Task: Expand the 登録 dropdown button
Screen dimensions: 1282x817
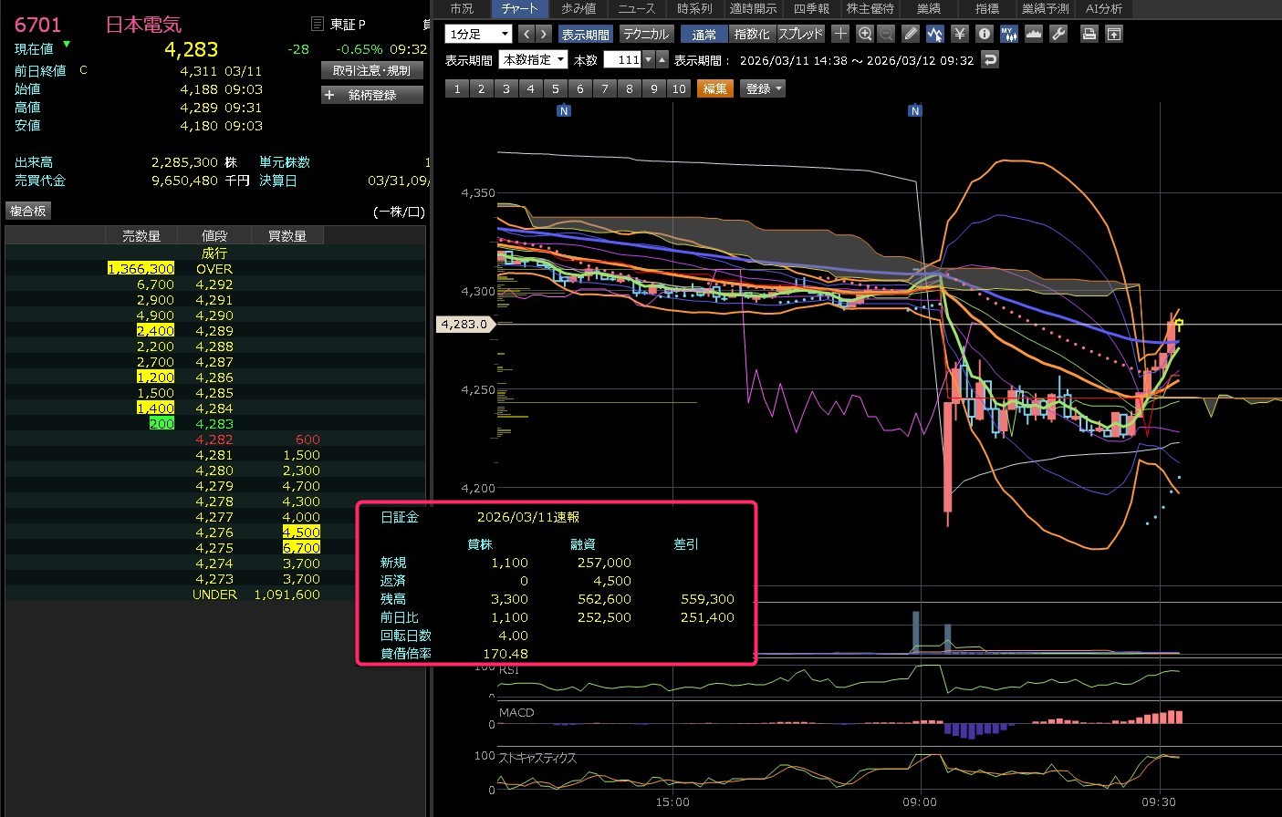Action: tap(764, 88)
